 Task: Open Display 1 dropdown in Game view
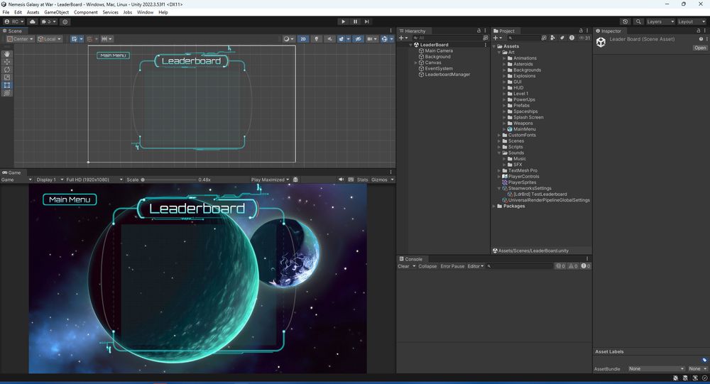coord(50,180)
